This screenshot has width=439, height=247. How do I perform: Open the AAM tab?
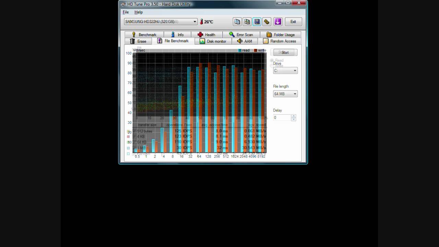245,41
